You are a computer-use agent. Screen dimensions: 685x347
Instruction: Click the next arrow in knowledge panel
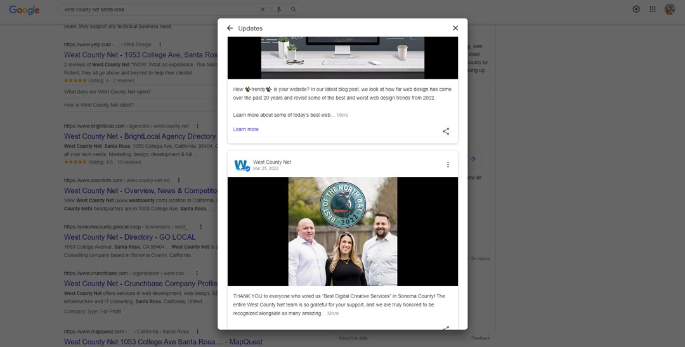point(473,159)
